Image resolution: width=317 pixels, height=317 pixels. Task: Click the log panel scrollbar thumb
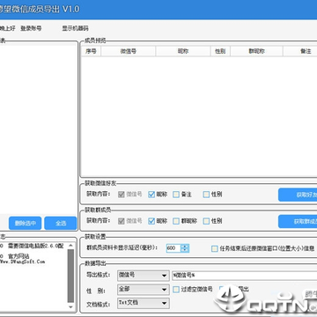[70, 276]
